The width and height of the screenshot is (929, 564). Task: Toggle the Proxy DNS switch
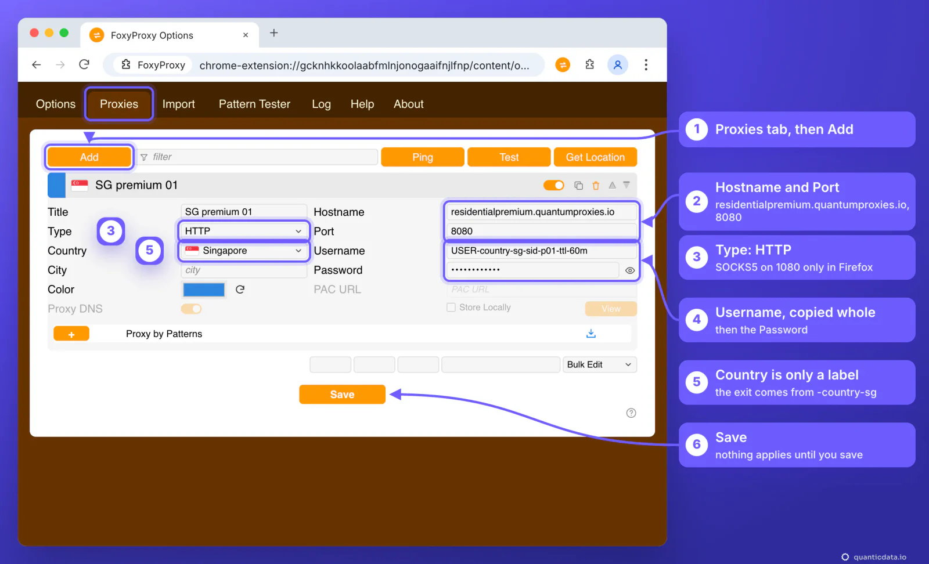[191, 309]
